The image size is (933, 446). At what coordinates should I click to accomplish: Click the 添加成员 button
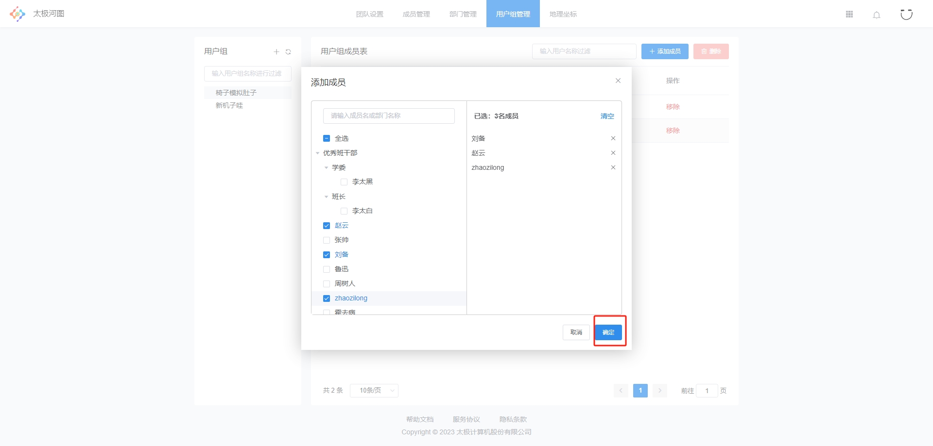click(x=665, y=51)
